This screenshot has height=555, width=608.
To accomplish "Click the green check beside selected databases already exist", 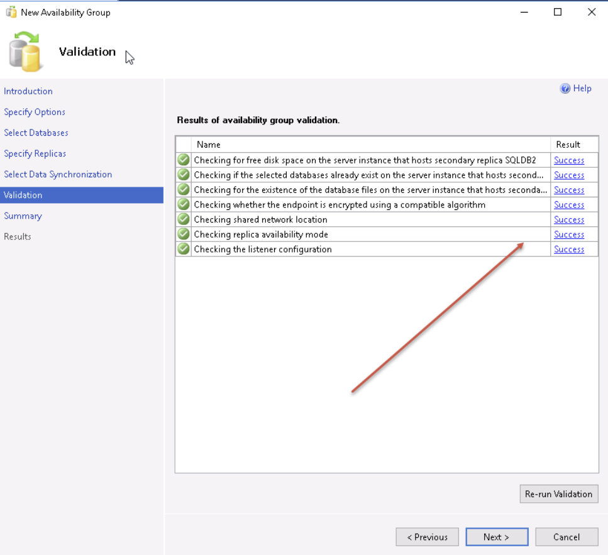I will (x=184, y=175).
